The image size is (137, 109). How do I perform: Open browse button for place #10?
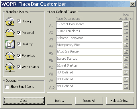[126, 87]
